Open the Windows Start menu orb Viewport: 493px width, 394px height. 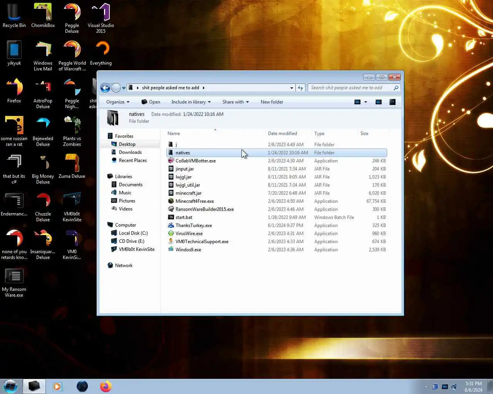point(10,386)
